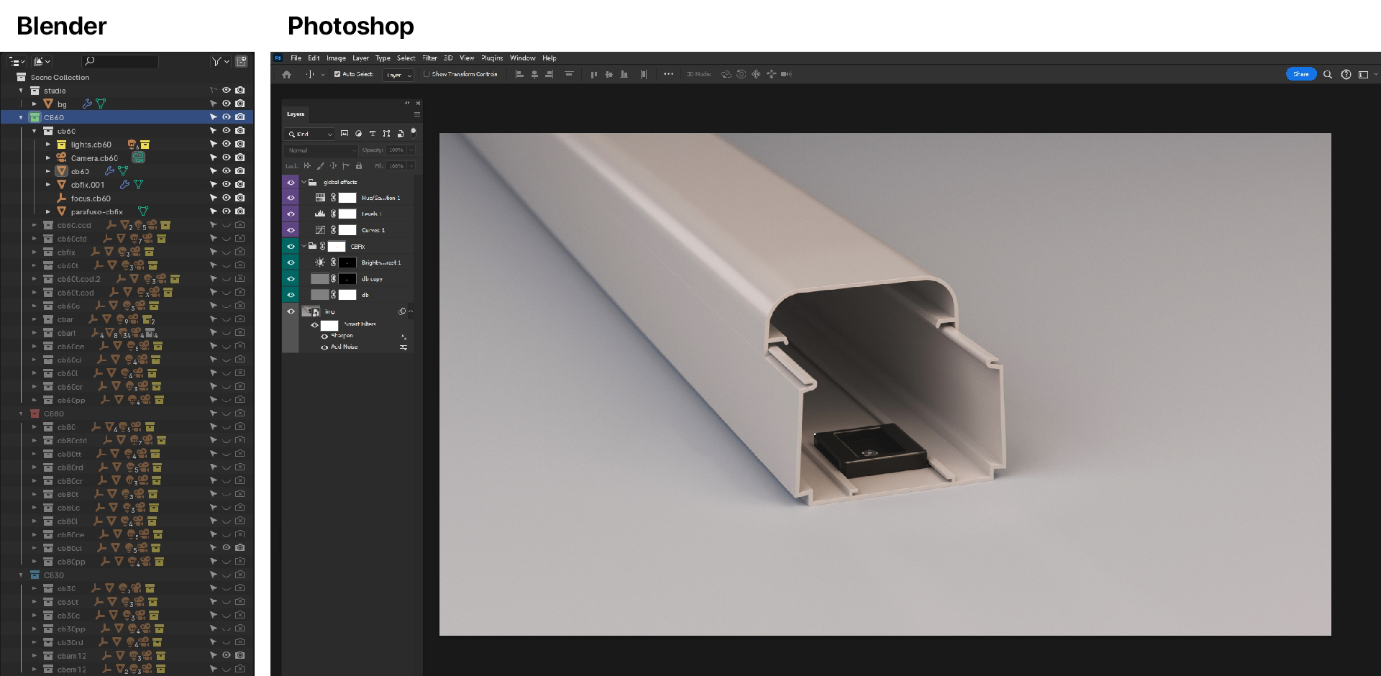Click the cbfix.001 modifier wrench icon
The height and width of the screenshot is (676, 1381).
tap(124, 185)
